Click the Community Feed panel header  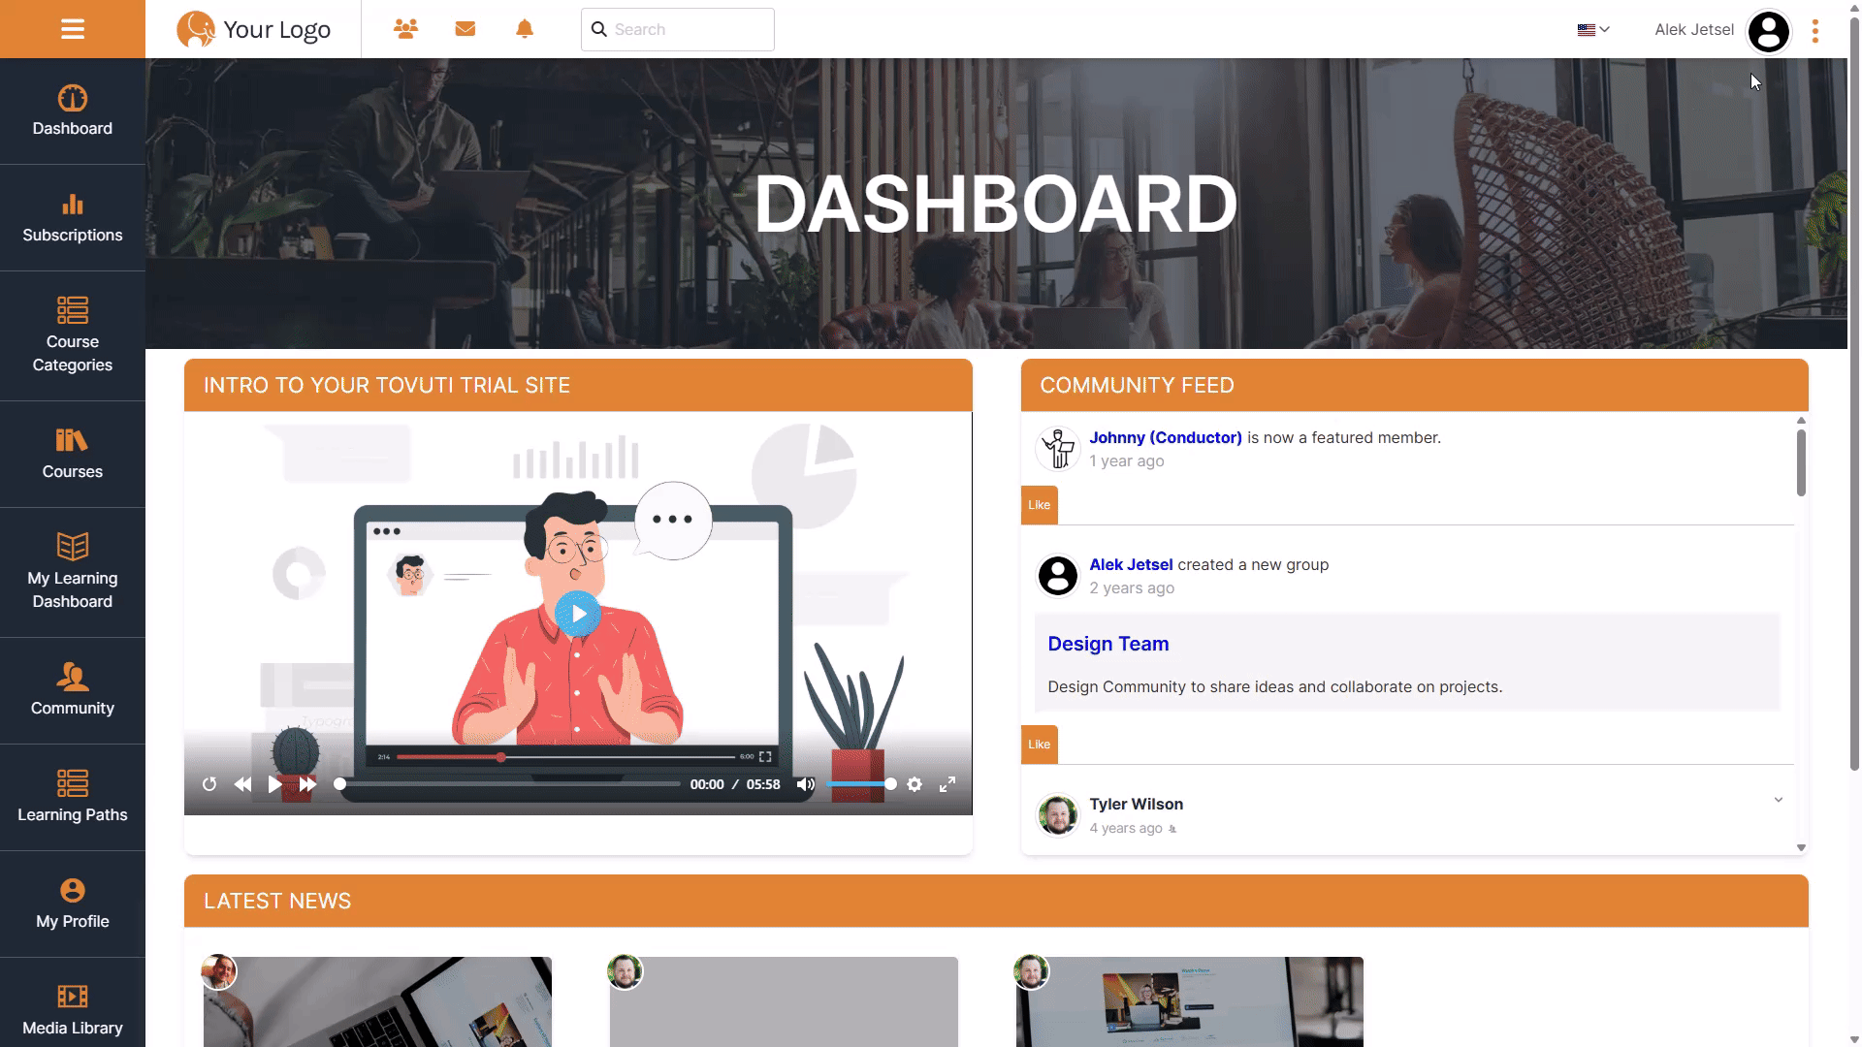[1415, 385]
